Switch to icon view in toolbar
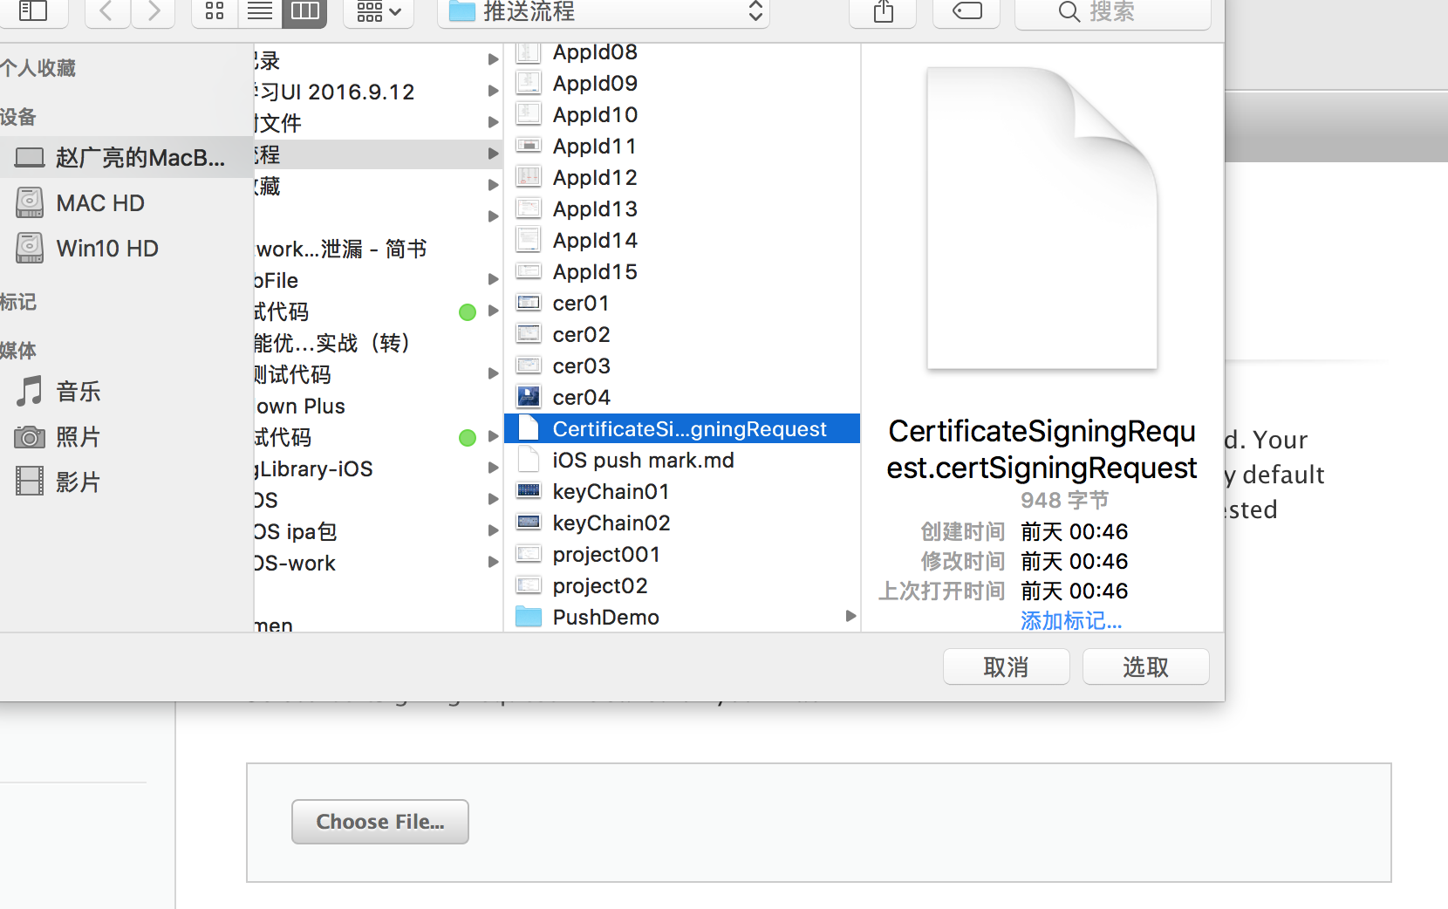The height and width of the screenshot is (909, 1448). (215, 11)
